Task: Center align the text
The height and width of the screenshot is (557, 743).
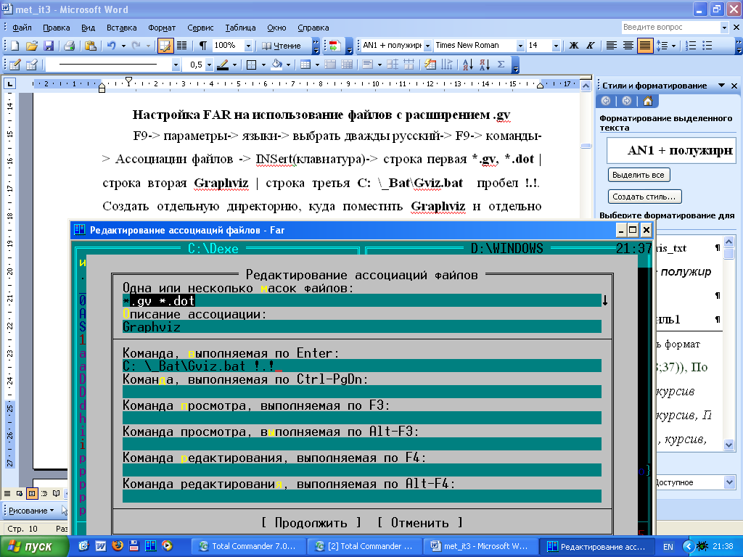Action: pyautogui.click(x=628, y=46)
